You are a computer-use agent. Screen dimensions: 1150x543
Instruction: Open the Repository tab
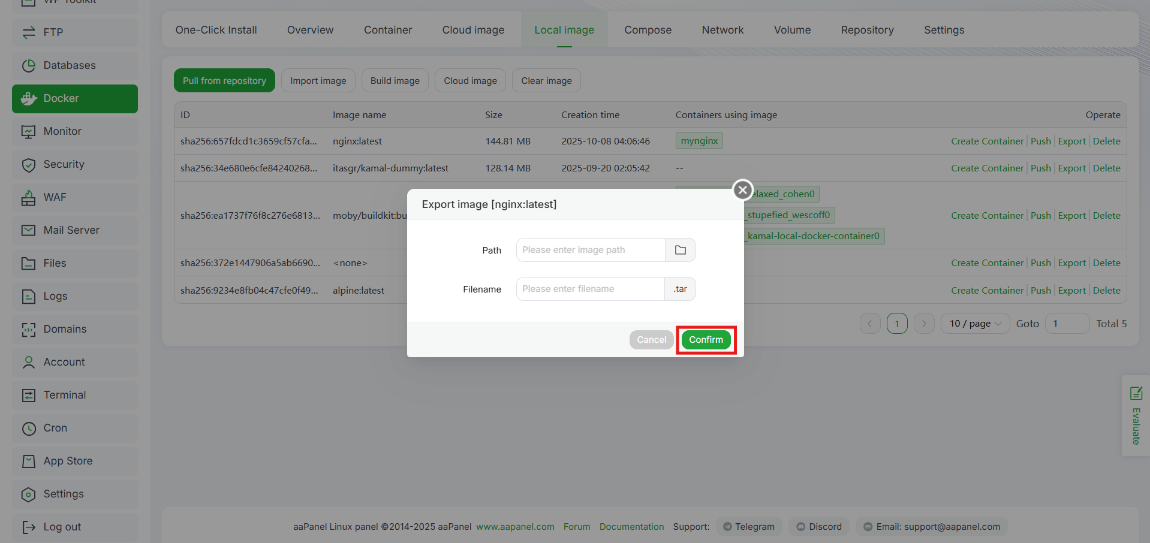[867, 30]
